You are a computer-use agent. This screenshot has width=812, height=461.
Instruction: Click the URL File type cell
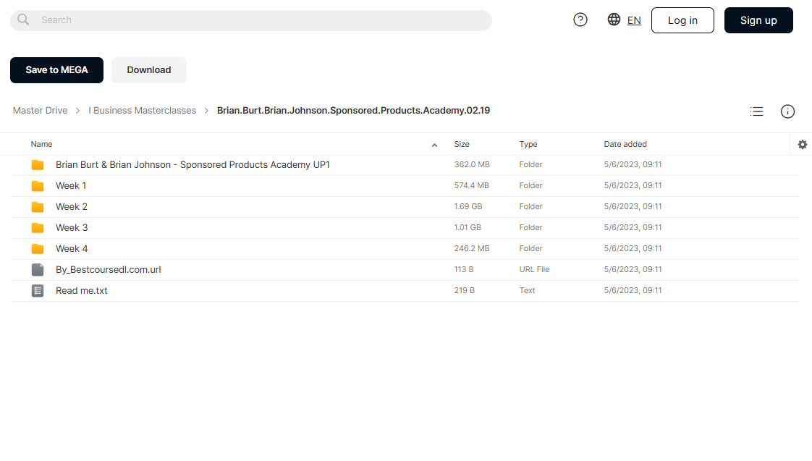tap(534, 269)
